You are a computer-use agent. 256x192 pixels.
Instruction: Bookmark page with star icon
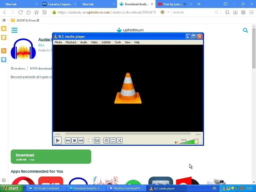36,12
